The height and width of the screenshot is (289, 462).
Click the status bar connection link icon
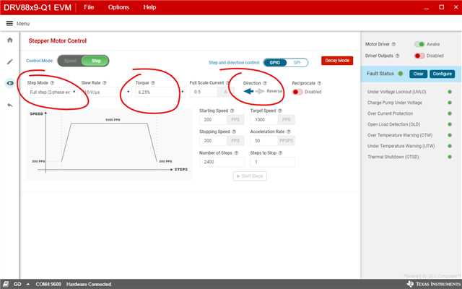17,284
